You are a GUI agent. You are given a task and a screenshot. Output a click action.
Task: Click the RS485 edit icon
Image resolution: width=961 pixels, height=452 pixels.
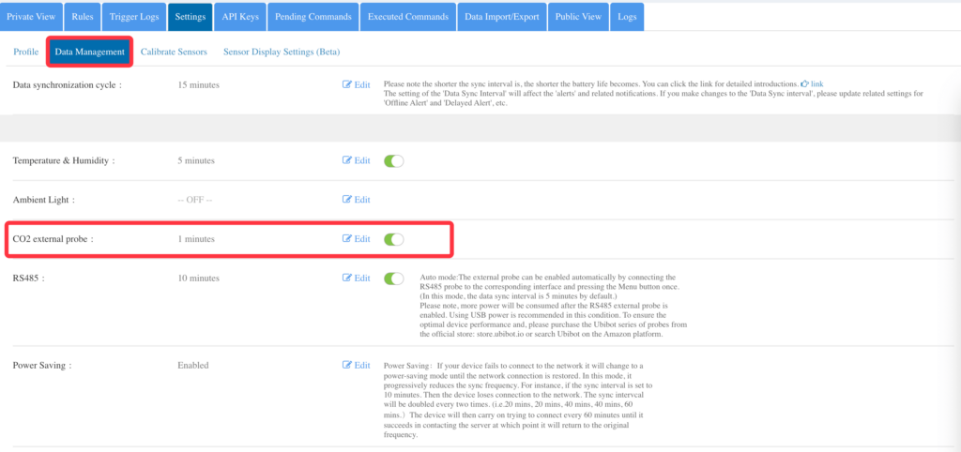point(347,279)
